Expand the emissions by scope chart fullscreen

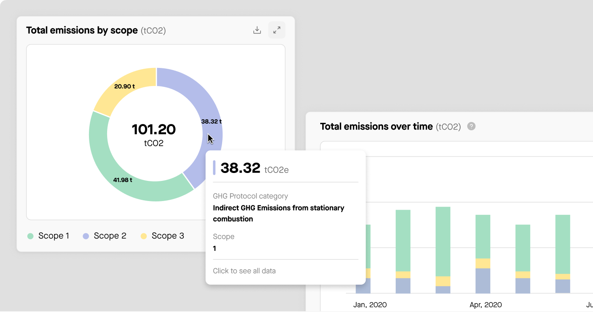click(277, 30)
